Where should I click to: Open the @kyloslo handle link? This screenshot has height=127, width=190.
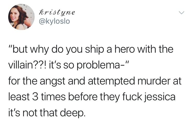[x=54, y=21]
